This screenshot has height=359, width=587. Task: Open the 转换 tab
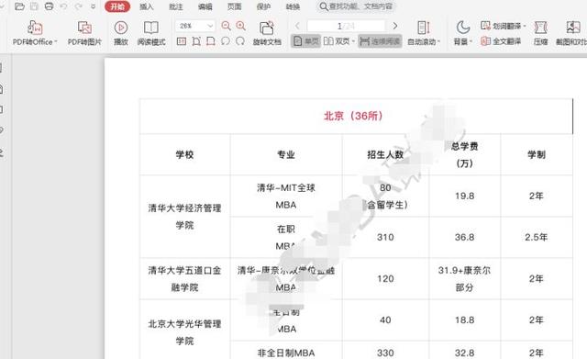point(293,6)
